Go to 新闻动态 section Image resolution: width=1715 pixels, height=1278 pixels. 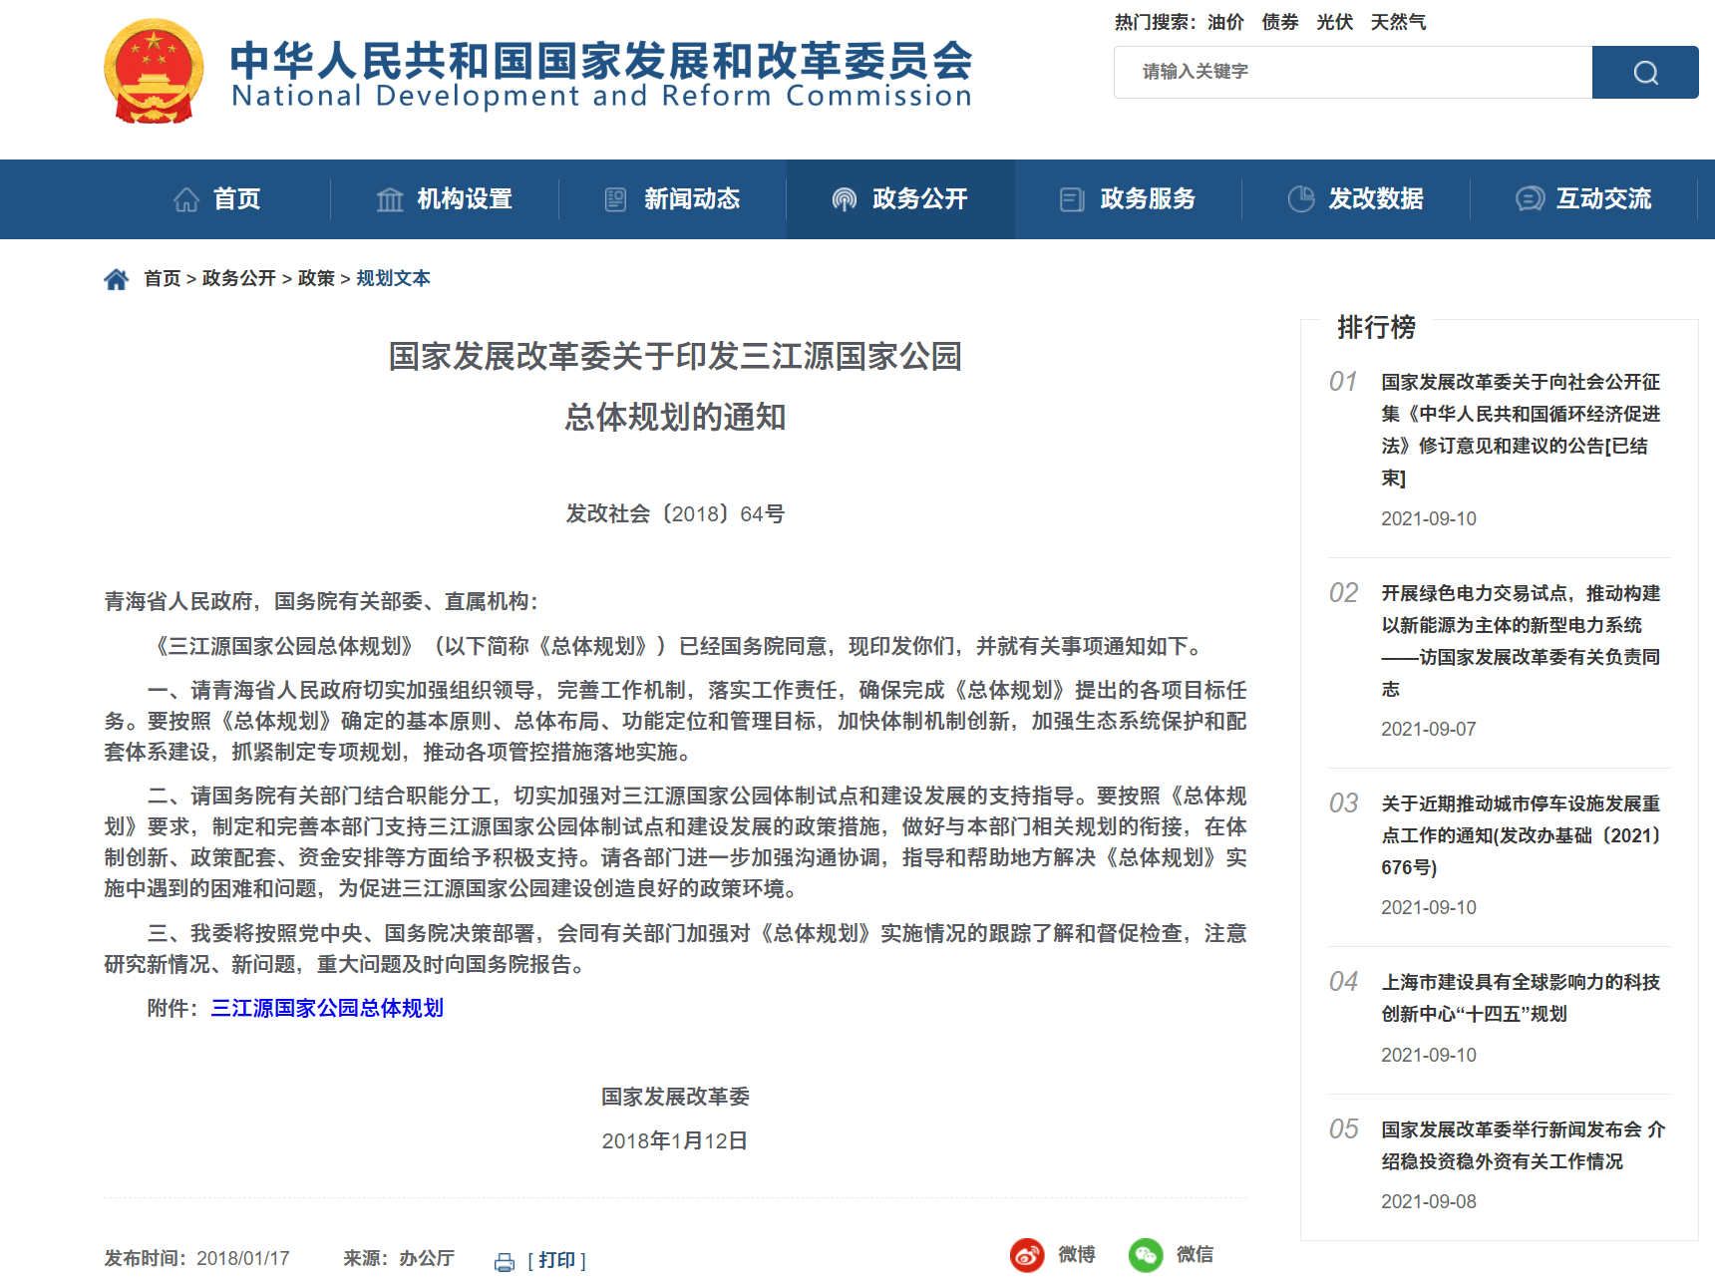coord(673,199)
